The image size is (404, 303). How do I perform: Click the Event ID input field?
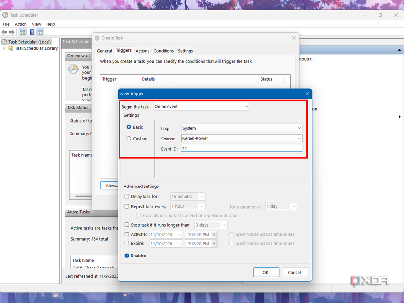point(220,148)
